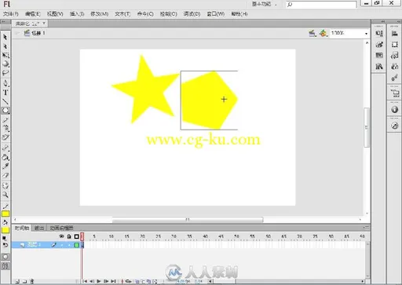Open the Commands (C) menu

(145, 14)
